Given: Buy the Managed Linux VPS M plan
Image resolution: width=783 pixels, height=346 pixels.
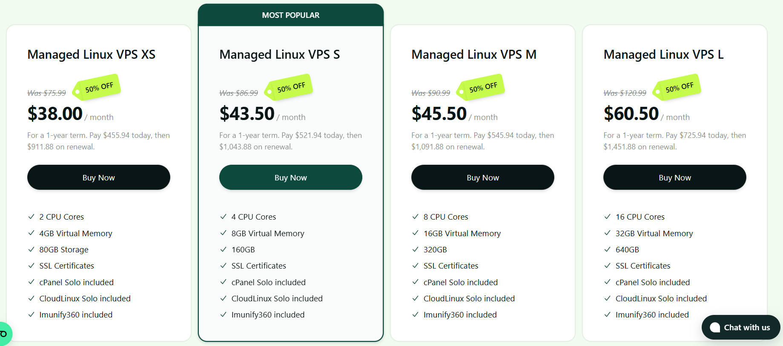Looking at the screenshot, I should click(482, 177).
